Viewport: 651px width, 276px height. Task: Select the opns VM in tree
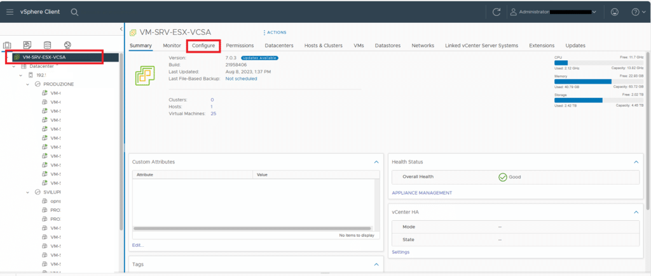point(55,201)
